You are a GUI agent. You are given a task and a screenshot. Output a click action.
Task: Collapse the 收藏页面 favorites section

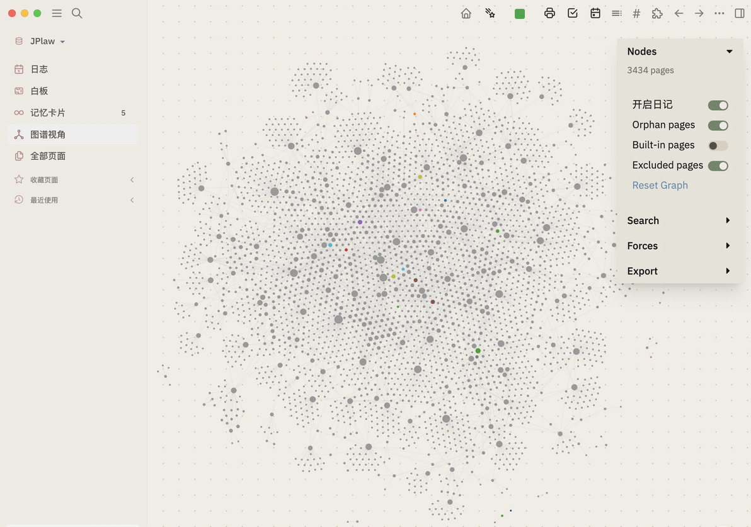(132, 180)
